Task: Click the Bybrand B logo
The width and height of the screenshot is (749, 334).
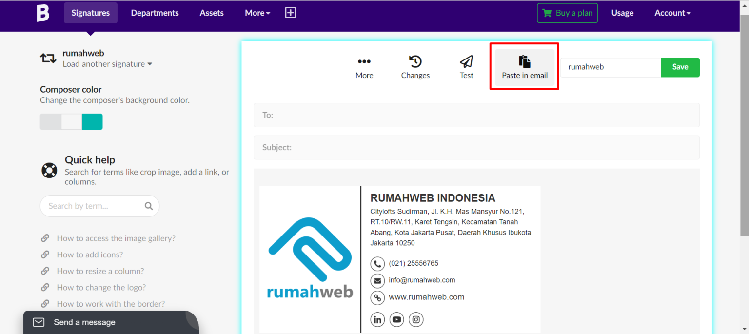Action: pyautogui.click(x=43, y=13)
